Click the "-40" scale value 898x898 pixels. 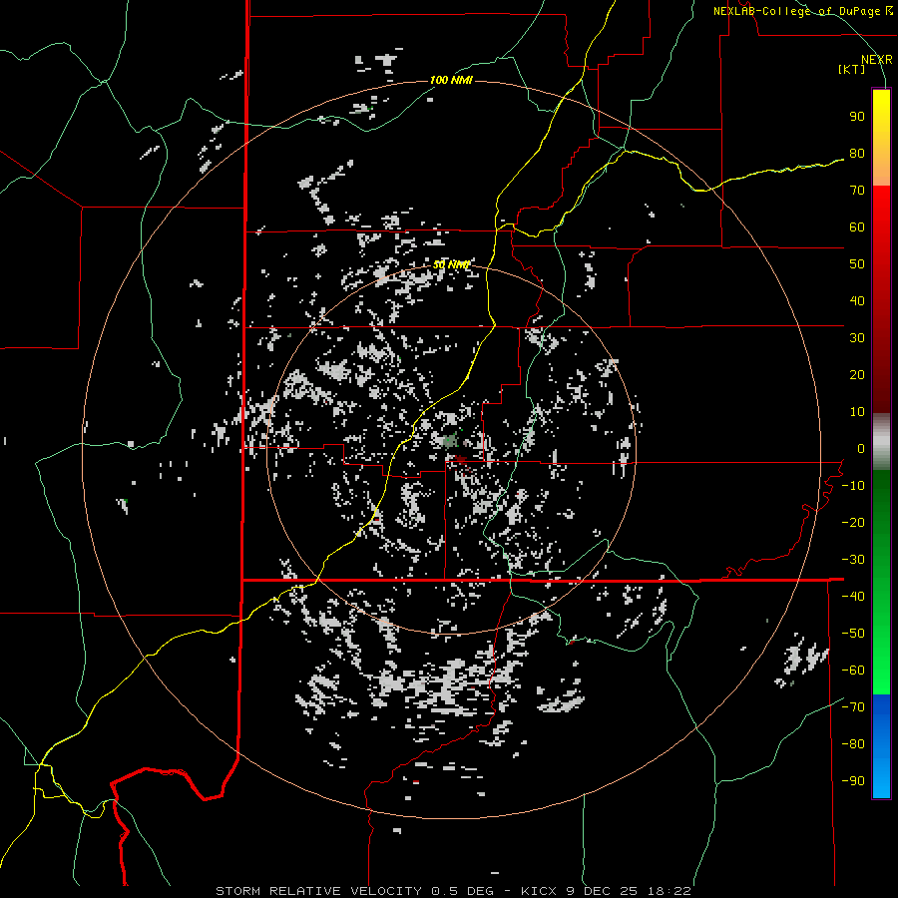point(853,597)
